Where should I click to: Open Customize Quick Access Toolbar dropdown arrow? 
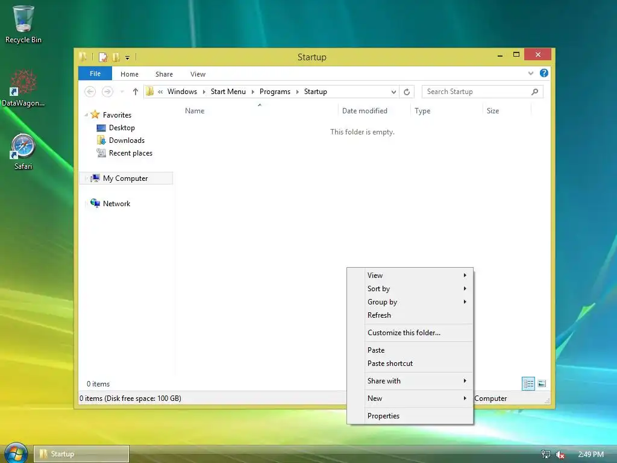128,58
